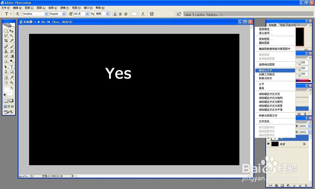315x189 pixels.
Task: Select the Eyedropper tool
Action: 11,77
